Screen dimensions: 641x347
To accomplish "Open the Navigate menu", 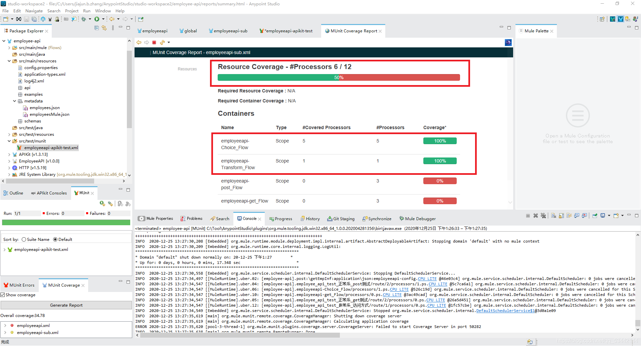I will 34,11.
